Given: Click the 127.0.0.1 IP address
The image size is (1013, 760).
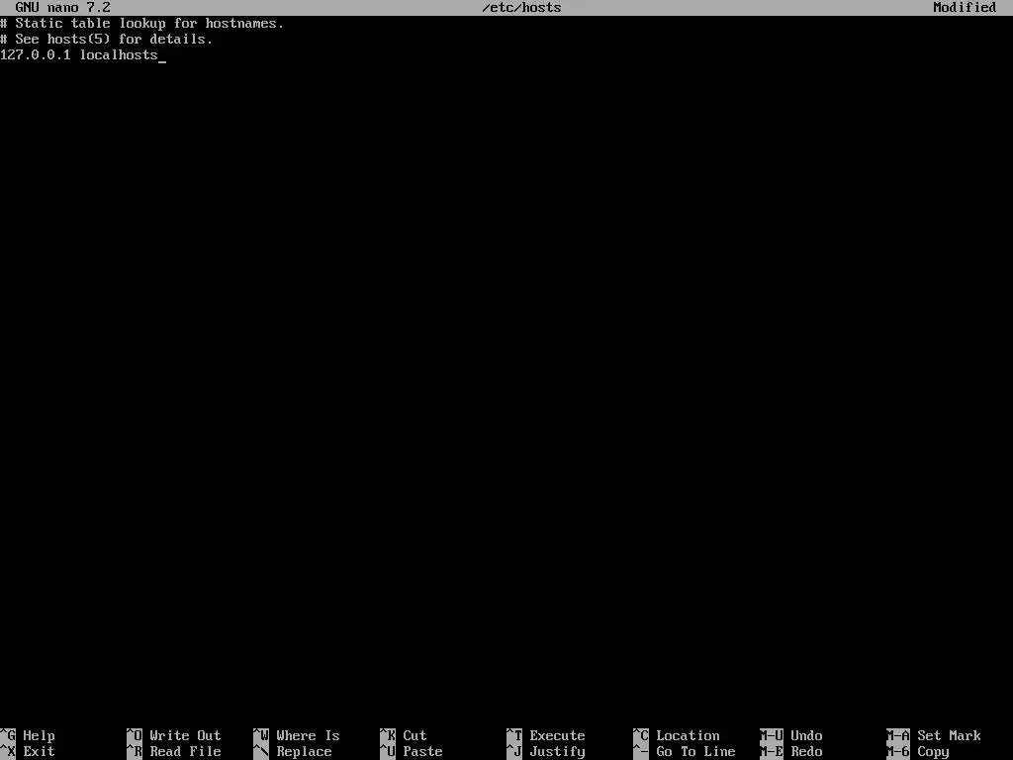Looking at the screenshot, I should pos(36,55).
